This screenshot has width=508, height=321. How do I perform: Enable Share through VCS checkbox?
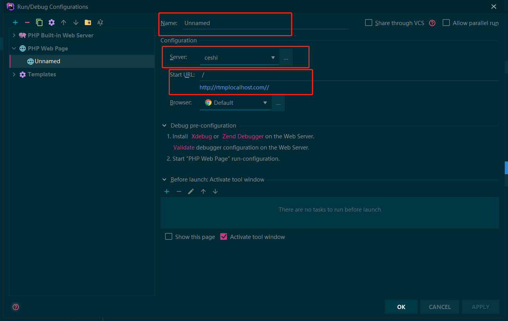coord(369,23)
